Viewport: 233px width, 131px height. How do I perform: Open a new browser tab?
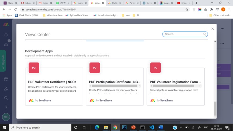tap(196, 3)
